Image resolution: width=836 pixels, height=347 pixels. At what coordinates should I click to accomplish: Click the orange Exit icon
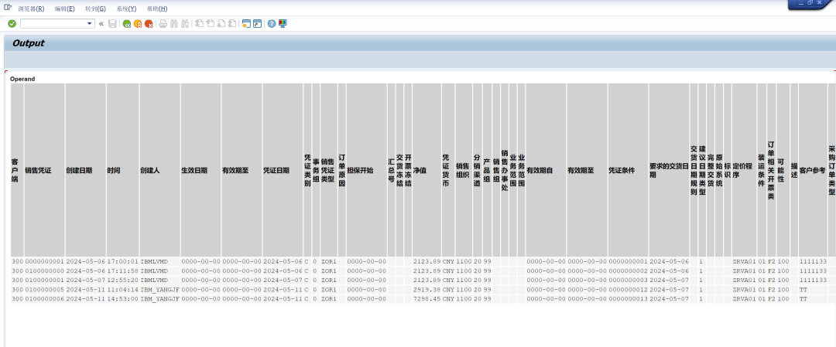pos(138,24)
